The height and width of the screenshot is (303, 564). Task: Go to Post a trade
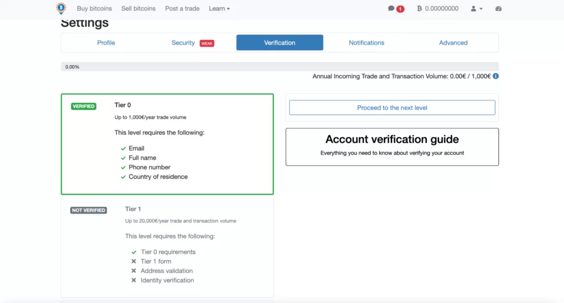point(182,8)
